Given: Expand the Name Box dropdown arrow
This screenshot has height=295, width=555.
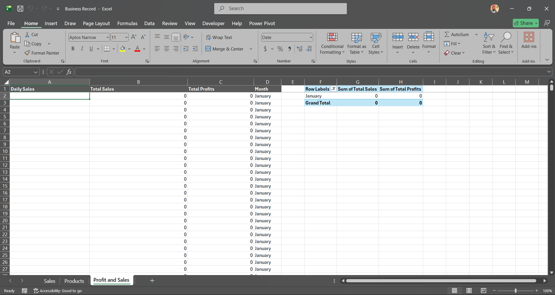Looking at the screenshot, I should (36, 72).
